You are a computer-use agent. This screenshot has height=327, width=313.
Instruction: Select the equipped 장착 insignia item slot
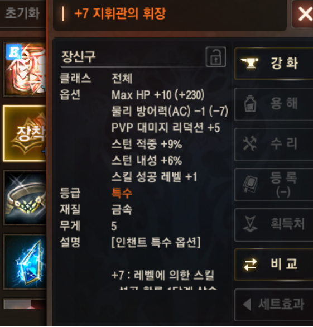(25, 133)
